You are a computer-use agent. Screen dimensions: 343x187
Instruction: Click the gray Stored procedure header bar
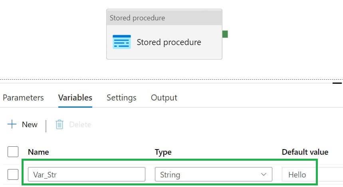(x=164, y=18)
